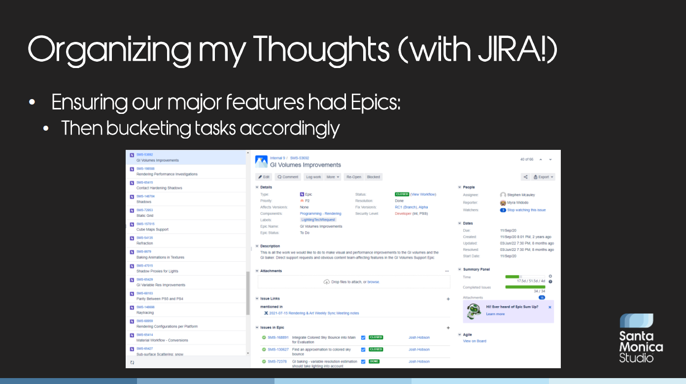Screen dimensions: 686x384
Task: Click the Comment button
Action: click(x=288, y=177)
